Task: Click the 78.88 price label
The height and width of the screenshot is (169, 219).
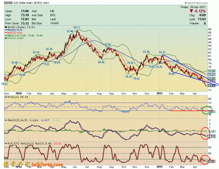Action: click(176, 61)
